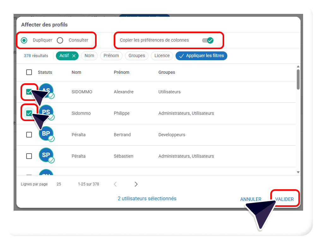Click the AS avatar for Alexandre Sidommo

click(x=46, y=90)
